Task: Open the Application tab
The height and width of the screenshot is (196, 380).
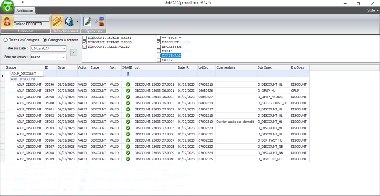Action: (25, 11)
